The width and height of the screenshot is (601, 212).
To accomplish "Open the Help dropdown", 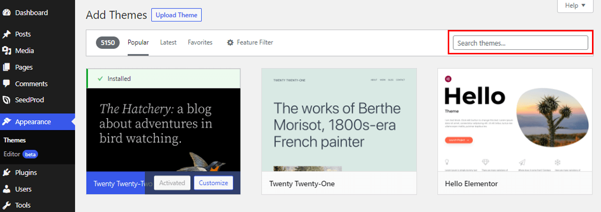I will (x=575, y=5).
